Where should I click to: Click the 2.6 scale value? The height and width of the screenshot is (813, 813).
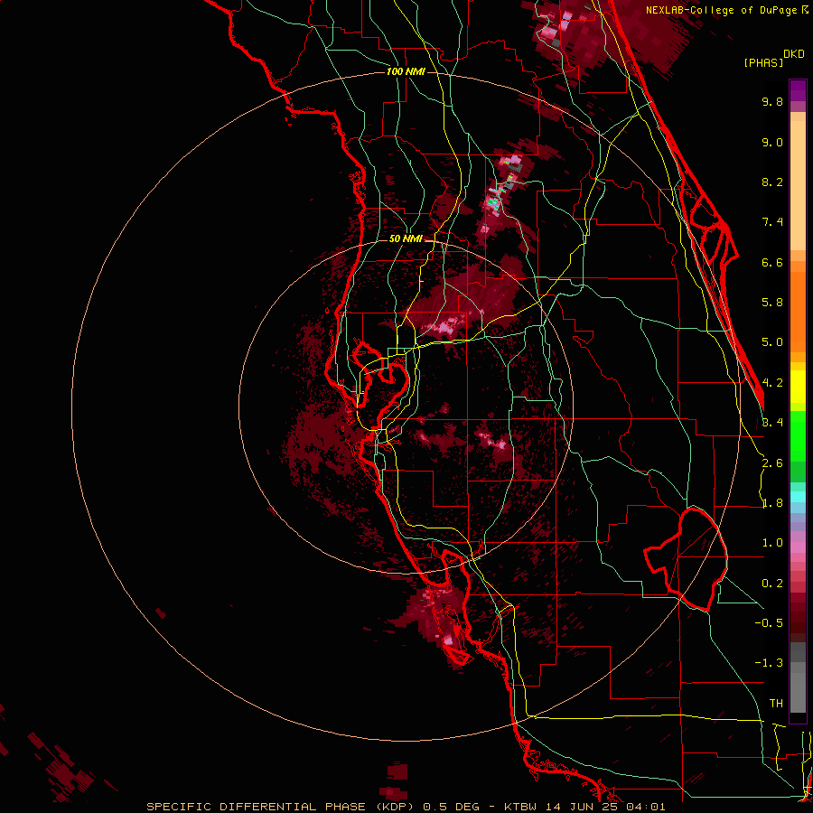coord(772,463)
